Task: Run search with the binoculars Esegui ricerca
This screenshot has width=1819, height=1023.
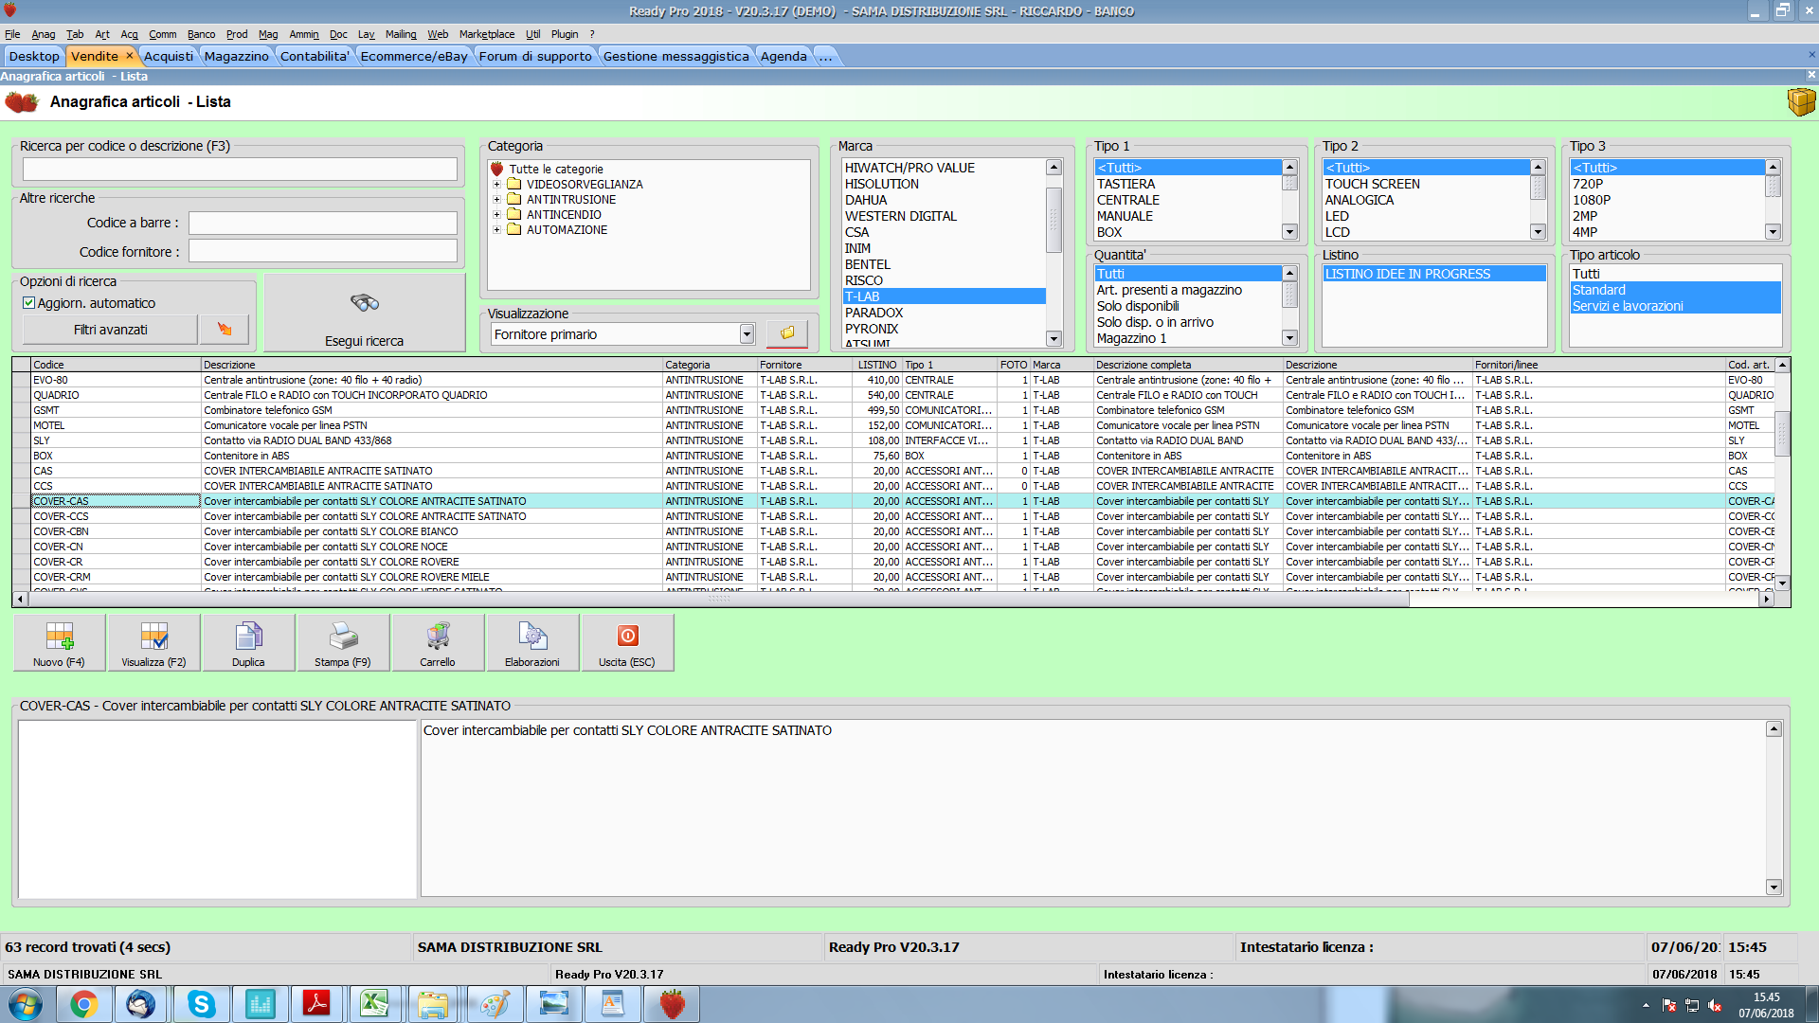Action: pyautogui.click(x=365, y=314)
